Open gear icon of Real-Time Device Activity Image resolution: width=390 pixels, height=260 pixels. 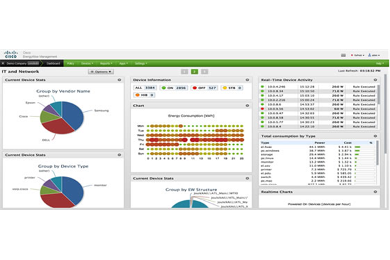pyautogui.click(x=375, y=80)
